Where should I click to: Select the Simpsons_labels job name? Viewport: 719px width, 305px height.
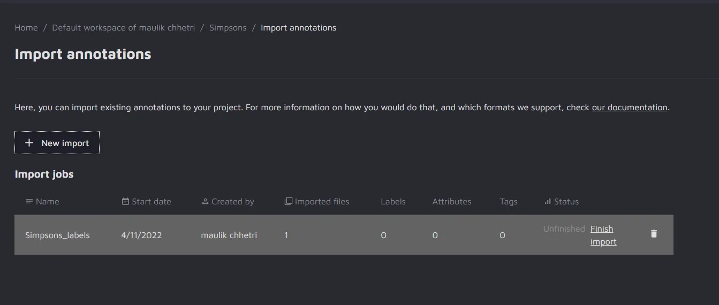click(57, 235)
